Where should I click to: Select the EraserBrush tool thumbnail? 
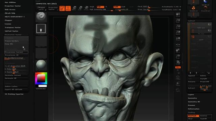tap(206, 9)
